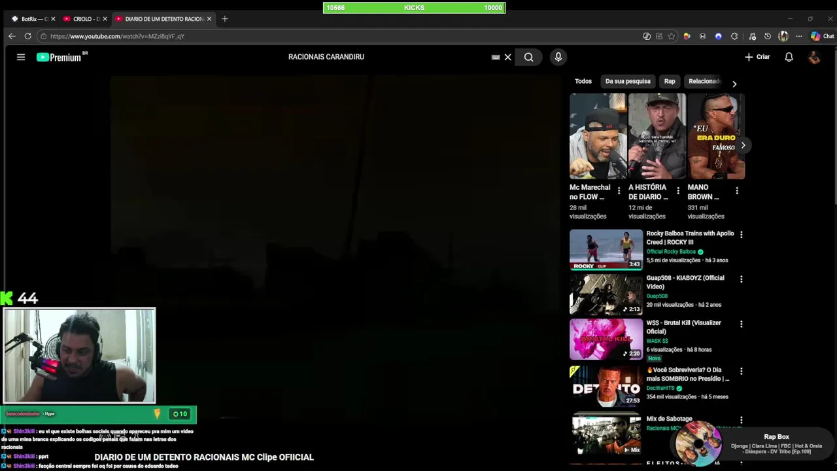Viewport: 837px width, 471px height.
Task: Click the W$$ - Brutal Kill Visualizer title
Action: (x=683, y=327)
